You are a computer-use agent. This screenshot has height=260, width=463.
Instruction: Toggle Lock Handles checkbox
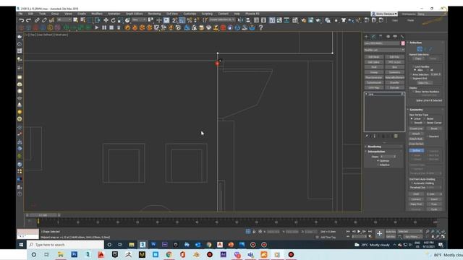pos(412,66)
